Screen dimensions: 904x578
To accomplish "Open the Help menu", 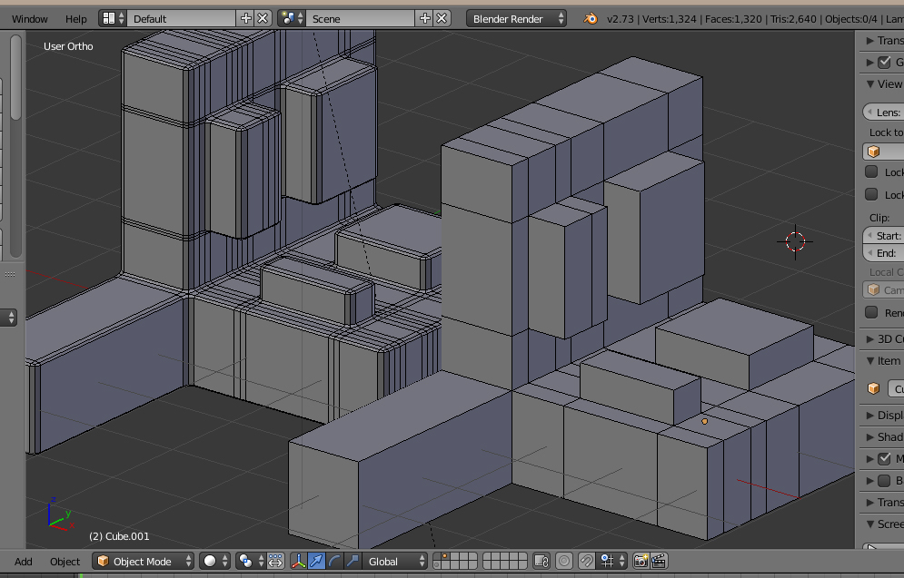I will [x=75, y=19].
